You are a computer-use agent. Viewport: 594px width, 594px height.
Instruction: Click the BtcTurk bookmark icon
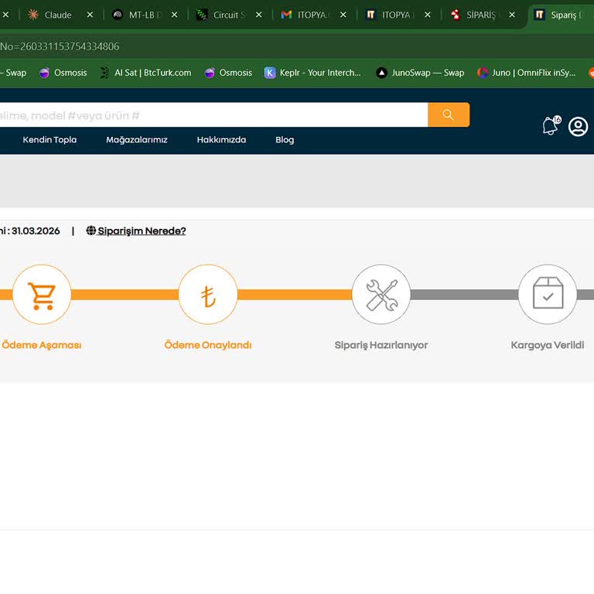pos(104,73)
